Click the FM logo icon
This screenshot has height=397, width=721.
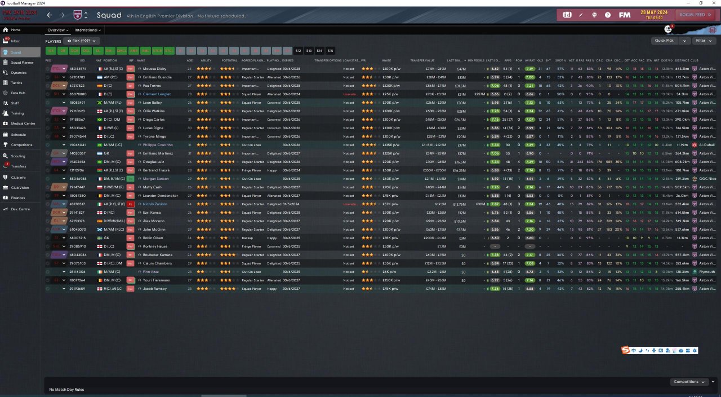(x=625, y=15)
